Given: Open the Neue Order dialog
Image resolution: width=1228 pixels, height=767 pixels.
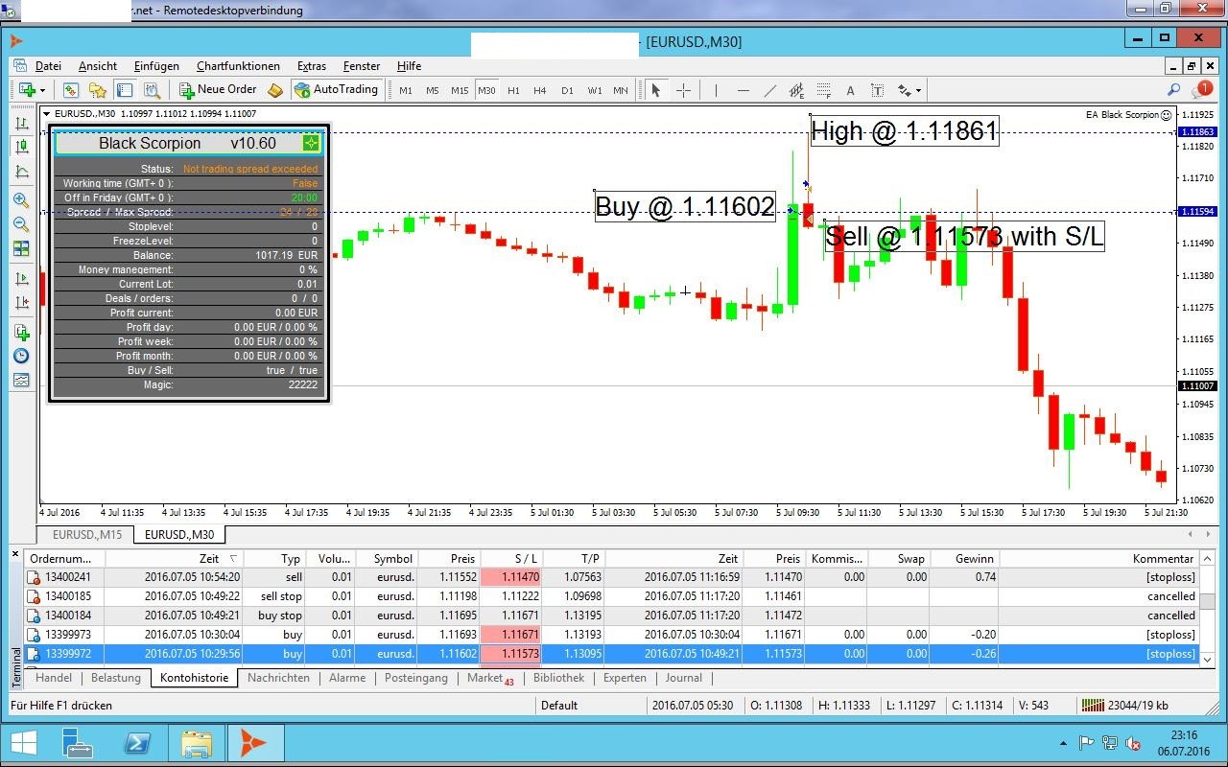Looking at the screenshot, I should coord(218,89).
